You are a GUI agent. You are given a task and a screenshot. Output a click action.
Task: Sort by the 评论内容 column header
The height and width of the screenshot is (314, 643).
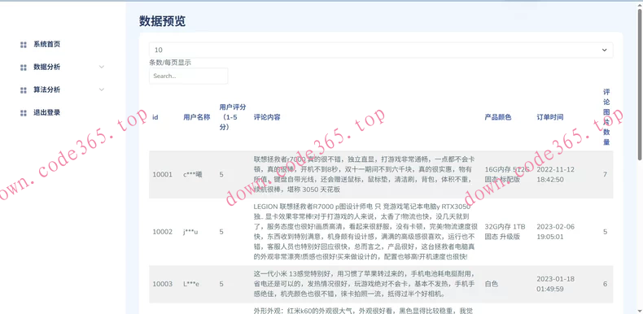point(267,117)
